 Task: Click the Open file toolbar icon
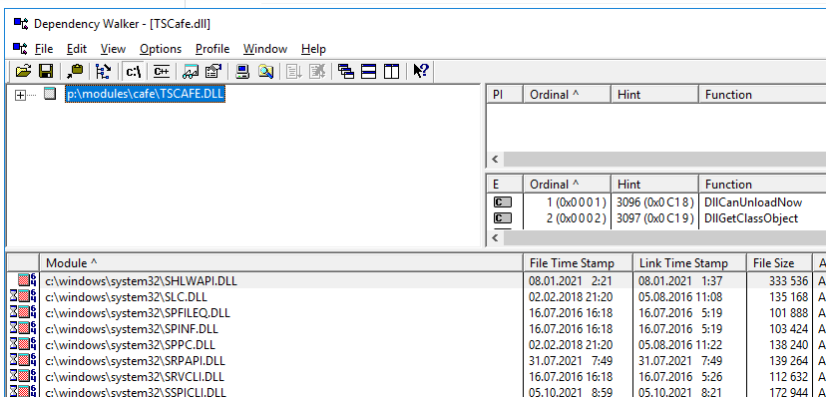[23, 71]
